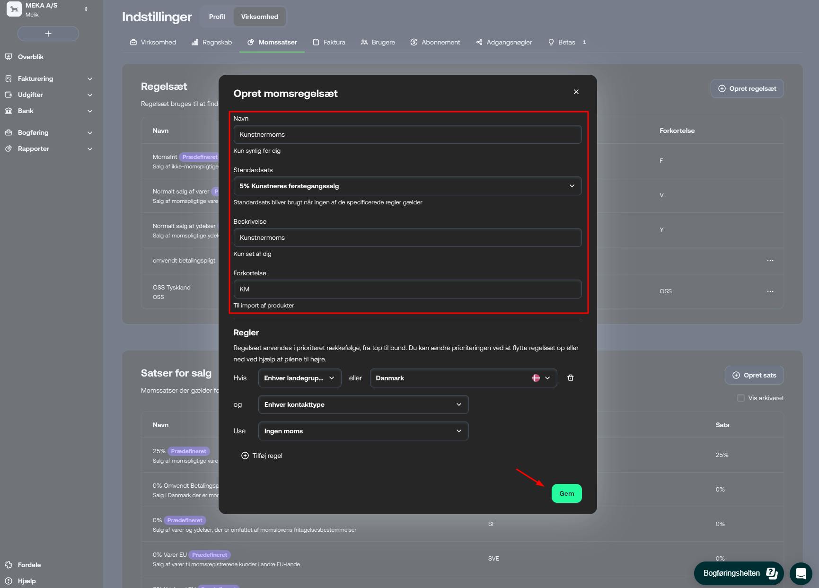819x588 pixels.
Task: Click into the Forkortelse input field
Action: [x=407, y=289]
